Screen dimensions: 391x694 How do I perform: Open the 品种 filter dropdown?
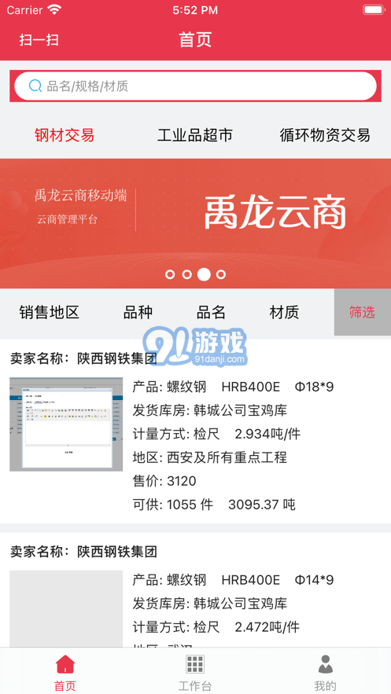click(x=138, y=313)
